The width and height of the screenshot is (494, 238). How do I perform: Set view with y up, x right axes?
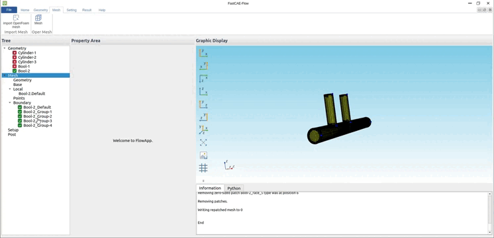[x=203, y=53]
